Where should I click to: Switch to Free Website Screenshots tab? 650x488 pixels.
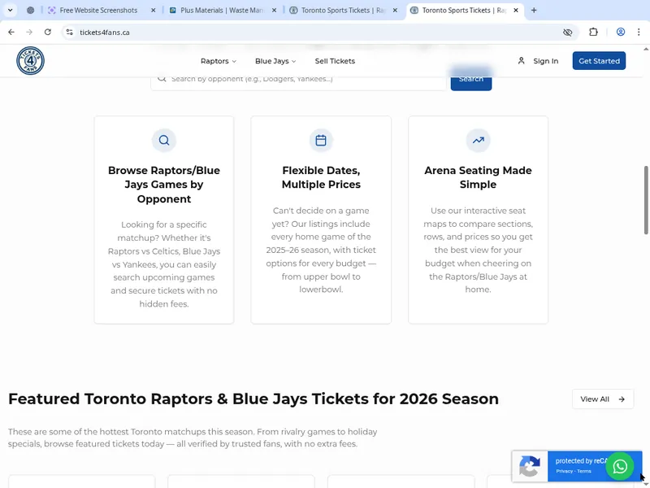pyautogui.click(x=98, y=11)
